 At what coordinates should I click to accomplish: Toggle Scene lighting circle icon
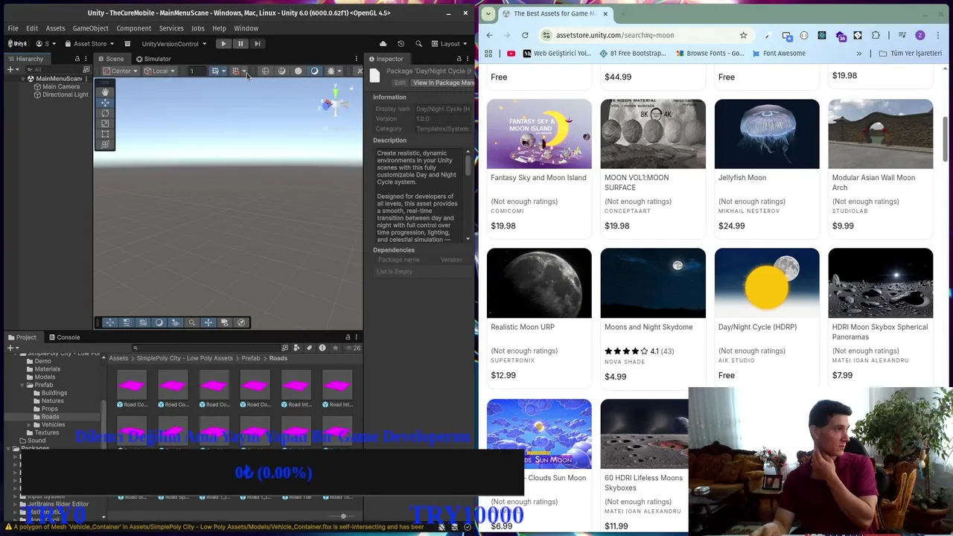click(x=298, y=71)
